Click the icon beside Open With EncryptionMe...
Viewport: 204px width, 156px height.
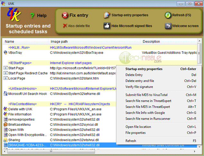[x=5, y=135]
